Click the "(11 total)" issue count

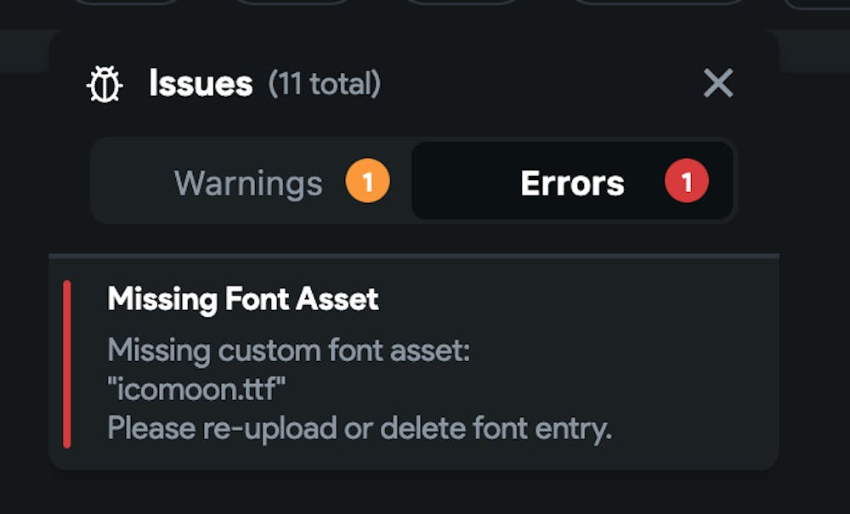(x=325, y=84)
